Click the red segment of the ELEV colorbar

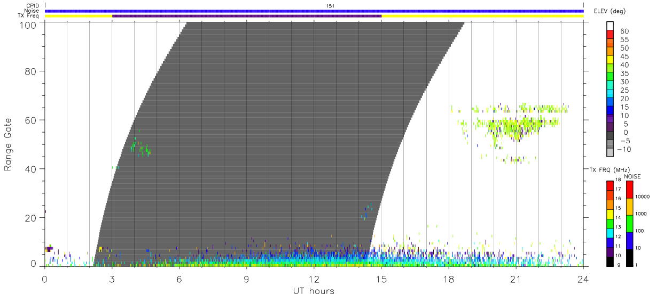click(x=610, y=35)
